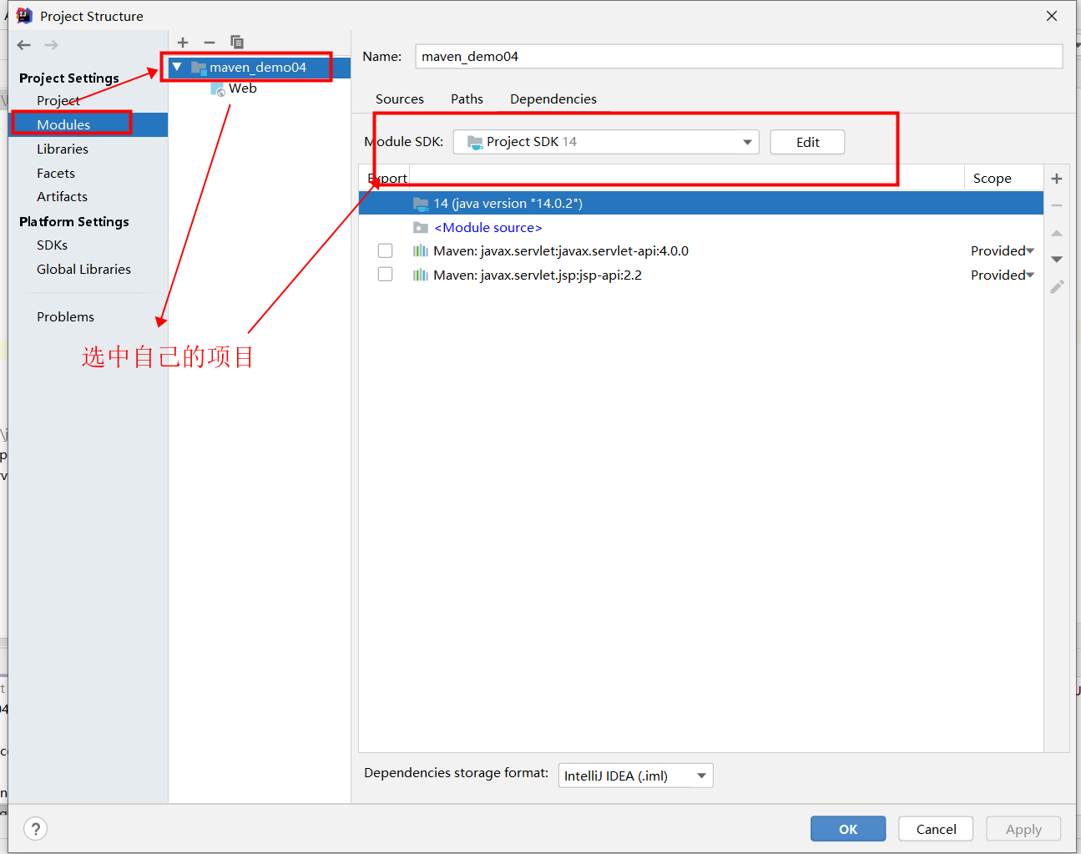This screenshot has height=854, width=1081.
Task: Add a dependency using the plus icon
Action: [x=1057, y=179]
